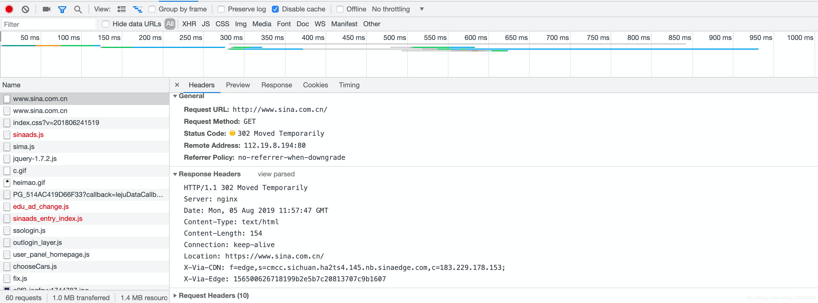Select PG_514AC419D66F33 callback request

[x=85, y=195]
